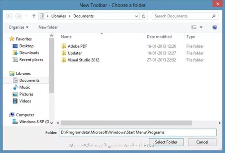
Task: Select the Updater folder
Action: pos(75,53)
